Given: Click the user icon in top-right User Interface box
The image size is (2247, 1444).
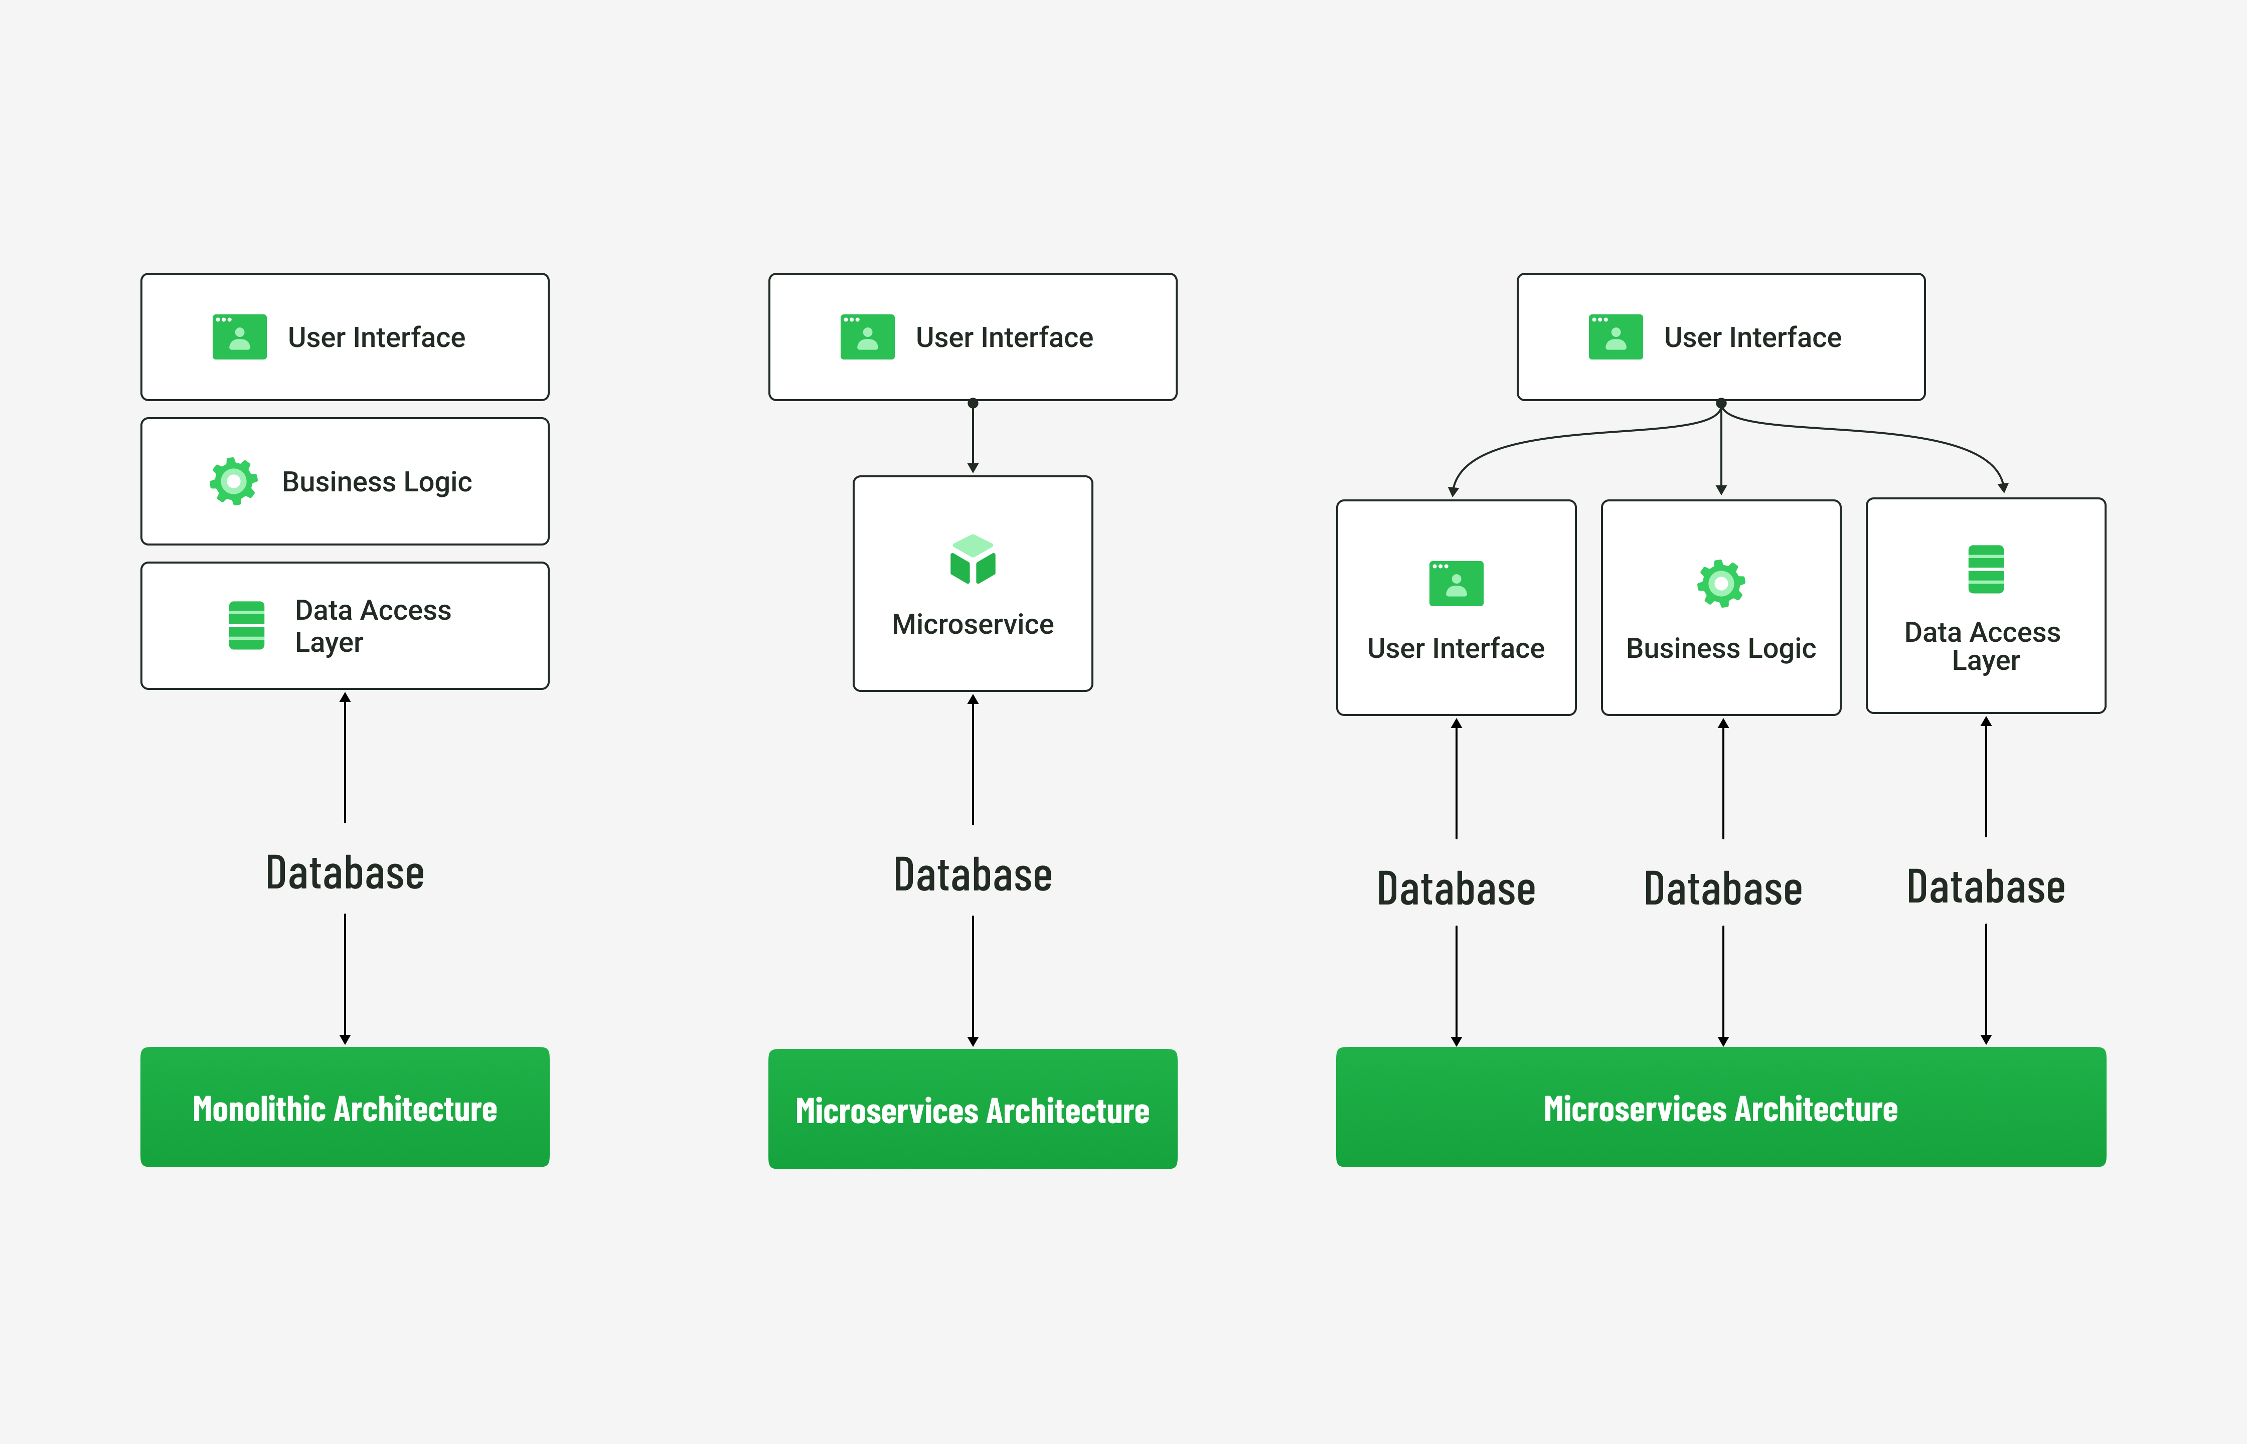Looking at the screenshot, I should coord(1615,336).
